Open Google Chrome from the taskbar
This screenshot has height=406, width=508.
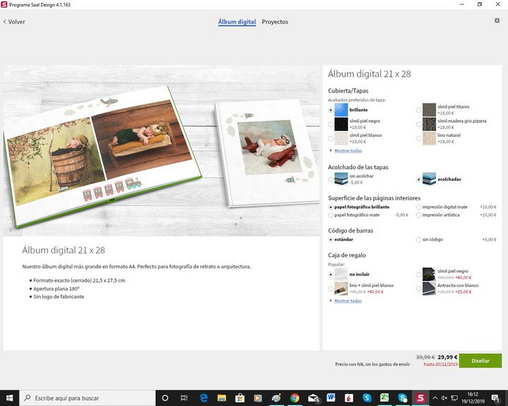(x=294, y=398)
